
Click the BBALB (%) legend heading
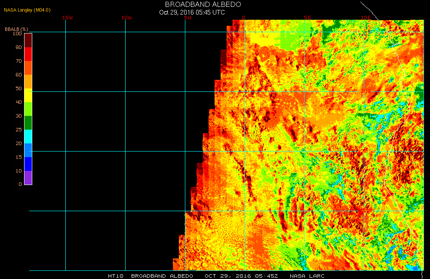pyautogui.click(x=16, y=29)
